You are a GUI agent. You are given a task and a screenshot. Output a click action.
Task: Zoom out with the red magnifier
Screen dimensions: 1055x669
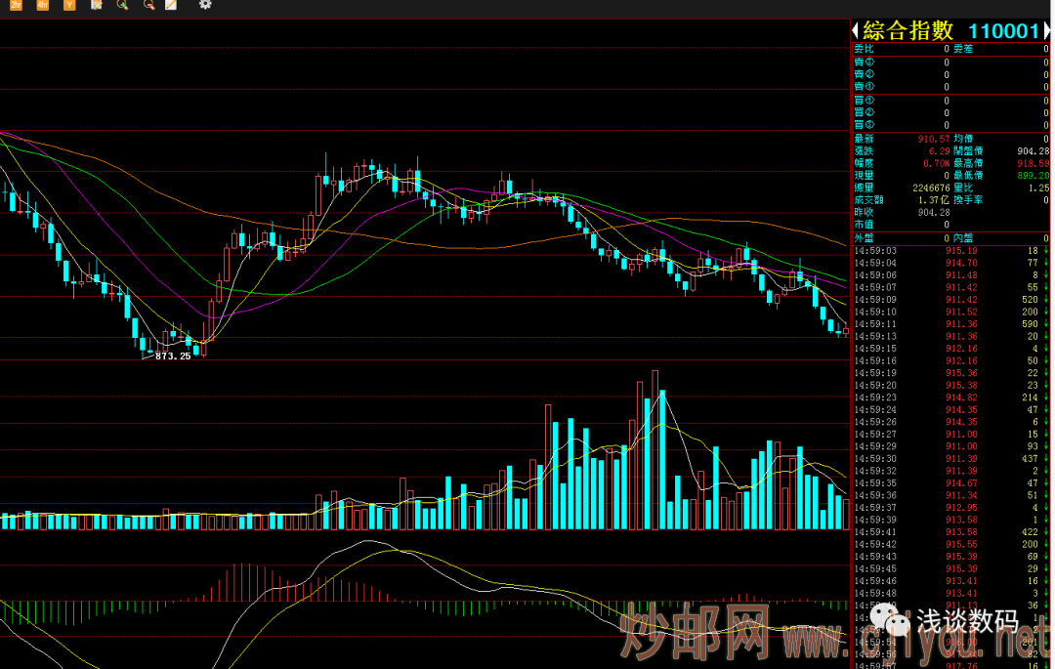[x=148, y=5]
